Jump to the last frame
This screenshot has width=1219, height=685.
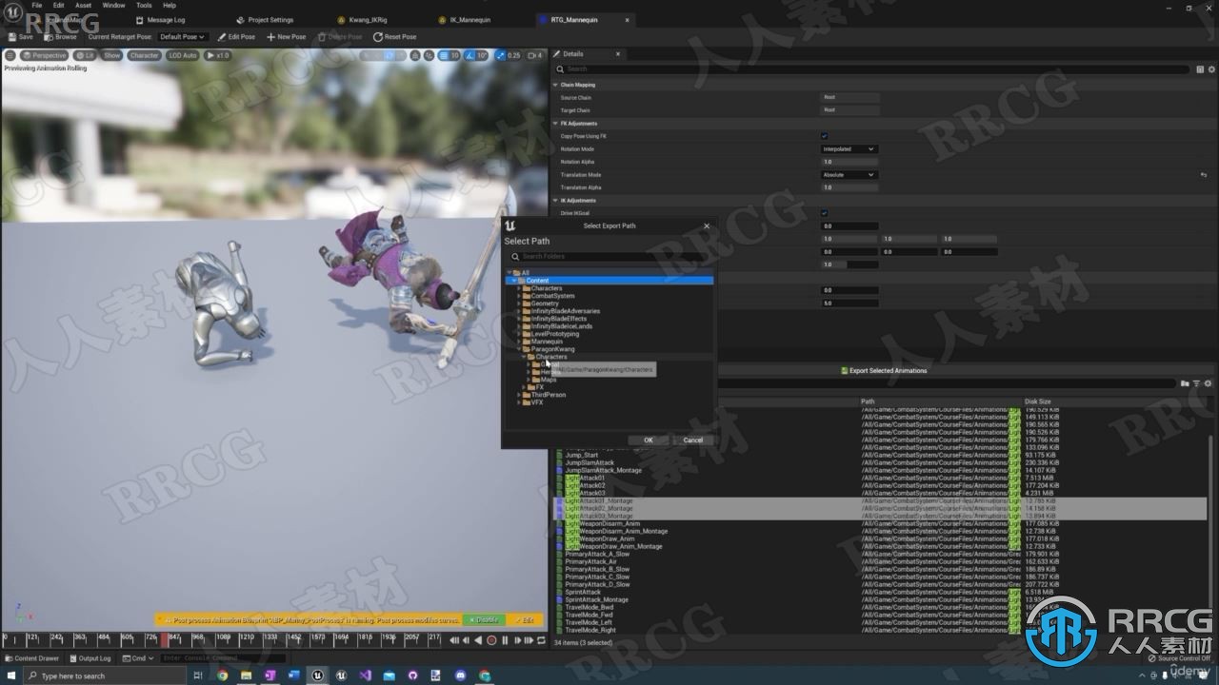click(529, 640)
